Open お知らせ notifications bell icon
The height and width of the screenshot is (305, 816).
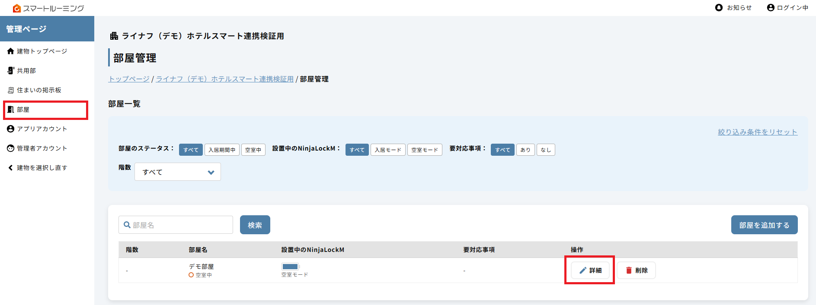719,8
